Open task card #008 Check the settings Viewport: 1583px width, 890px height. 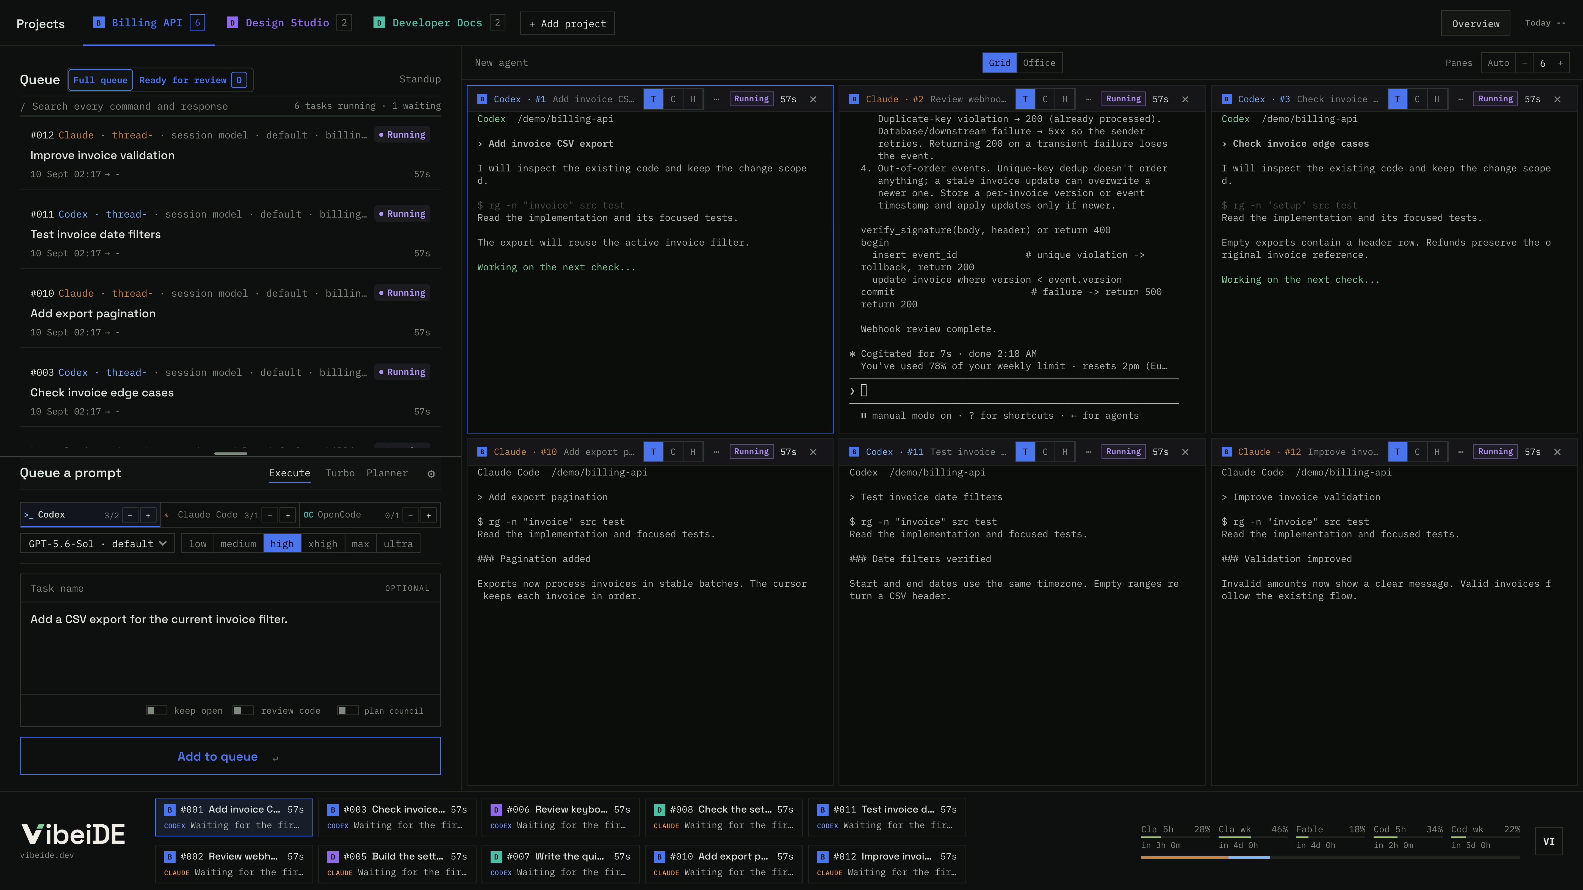click(x=724, y=817)
